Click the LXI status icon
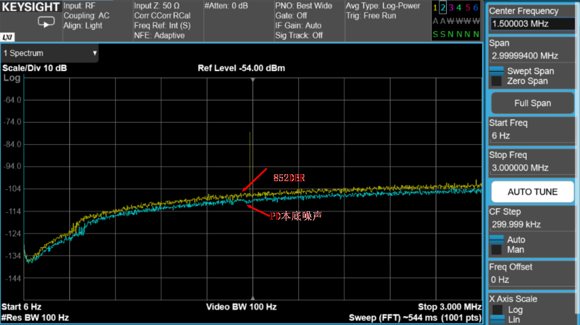Screen dimensions: 580x325 click(7, 37)
